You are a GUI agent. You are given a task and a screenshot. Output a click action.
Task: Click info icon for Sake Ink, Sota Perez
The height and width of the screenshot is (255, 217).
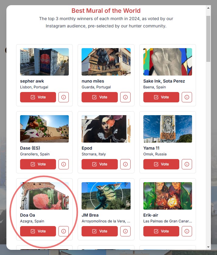click(187, 97)
